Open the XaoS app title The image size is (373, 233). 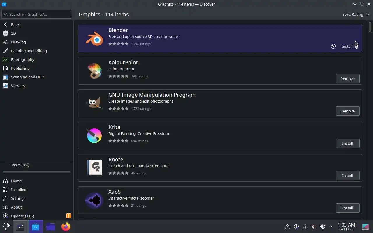tap(115, 192)
